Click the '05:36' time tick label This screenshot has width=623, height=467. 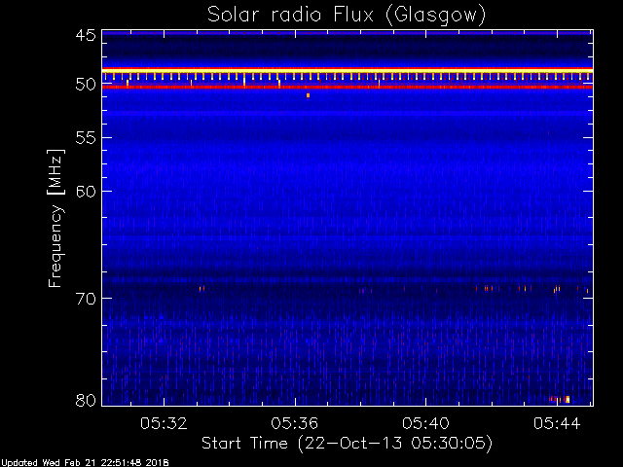[x=294, y=423]
